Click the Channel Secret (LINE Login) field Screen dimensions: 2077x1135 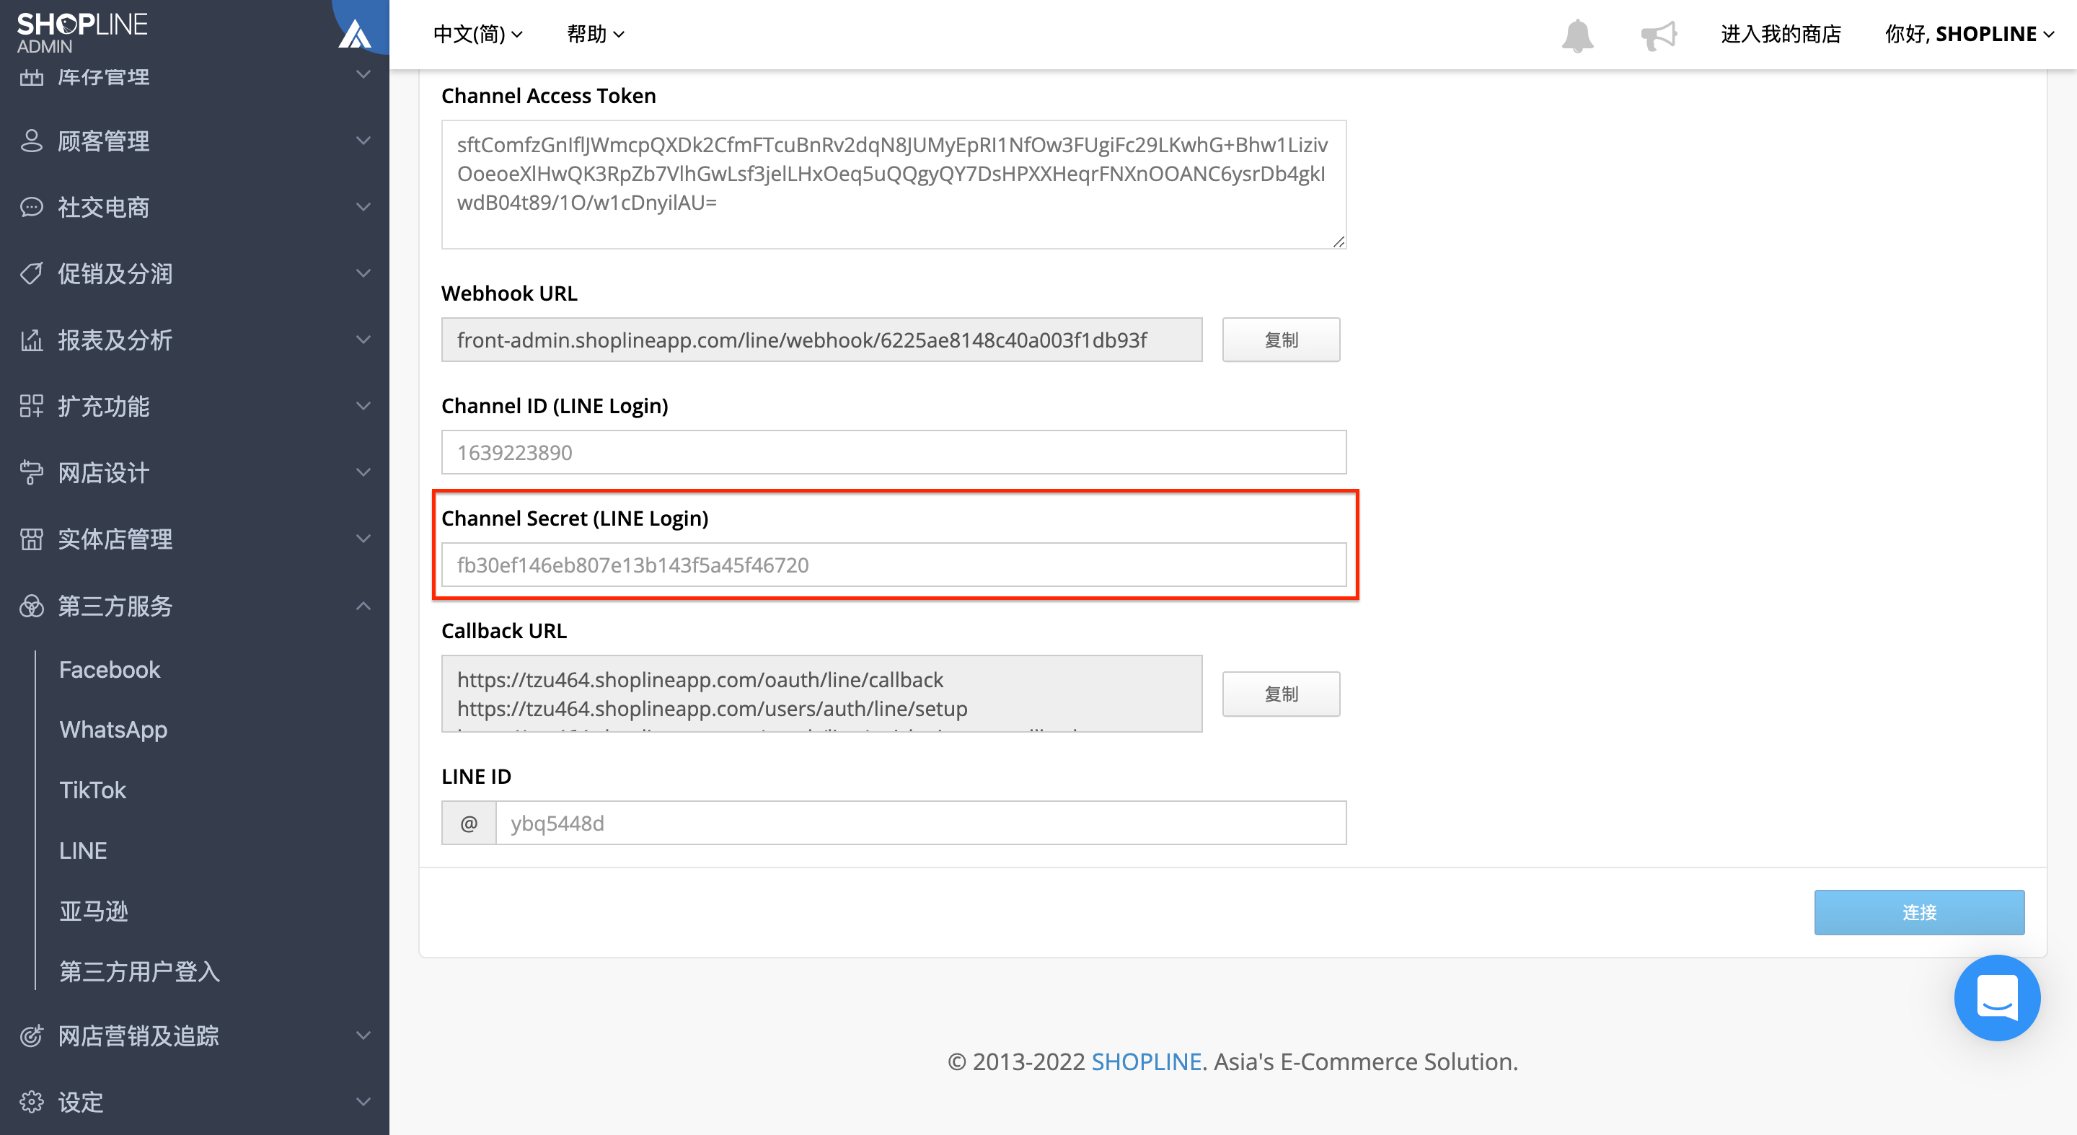coord(894,565)
